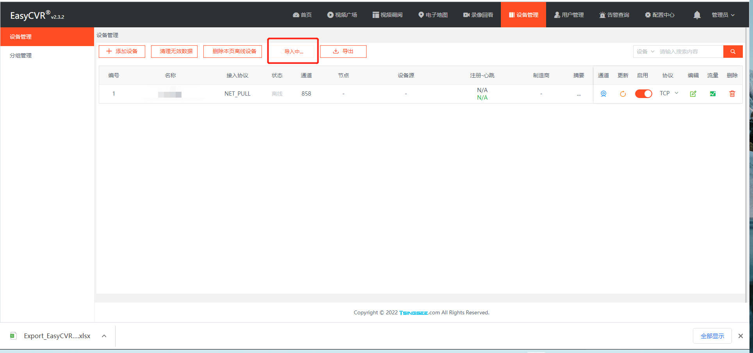Select 设备管理 in the left sidebar
This screenshot has width=753, height=353.
[47, 37]
